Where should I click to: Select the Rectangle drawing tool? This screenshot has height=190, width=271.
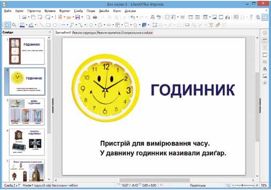48,25
